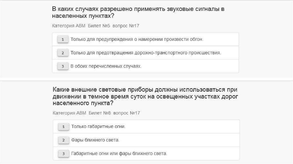Choose the answer text "Только для предотвращения дорожно-транспортного происшествия"
This screenshot has width=293, height=164.
coord(146,53)
